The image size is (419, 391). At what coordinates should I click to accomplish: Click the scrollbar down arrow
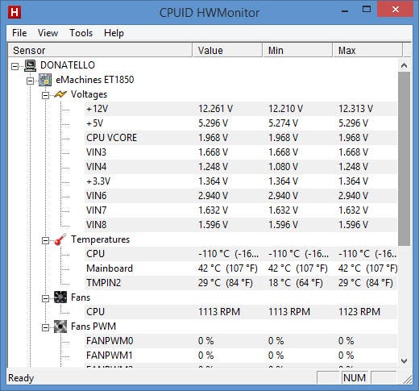click(404, 361)
